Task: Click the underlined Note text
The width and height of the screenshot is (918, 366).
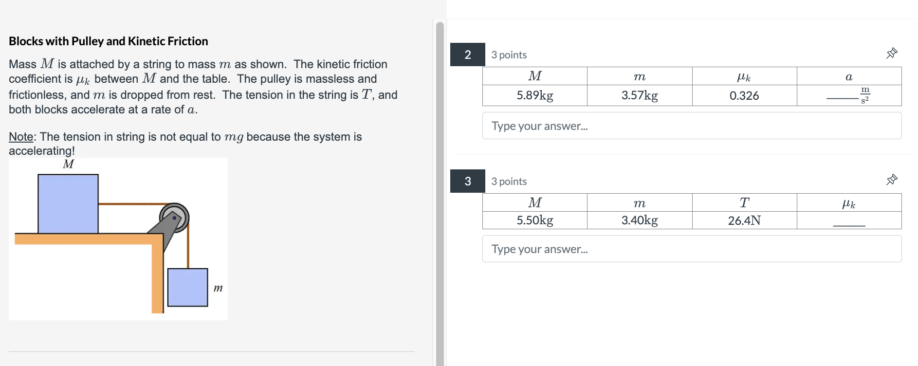Action: coord(21,137)
